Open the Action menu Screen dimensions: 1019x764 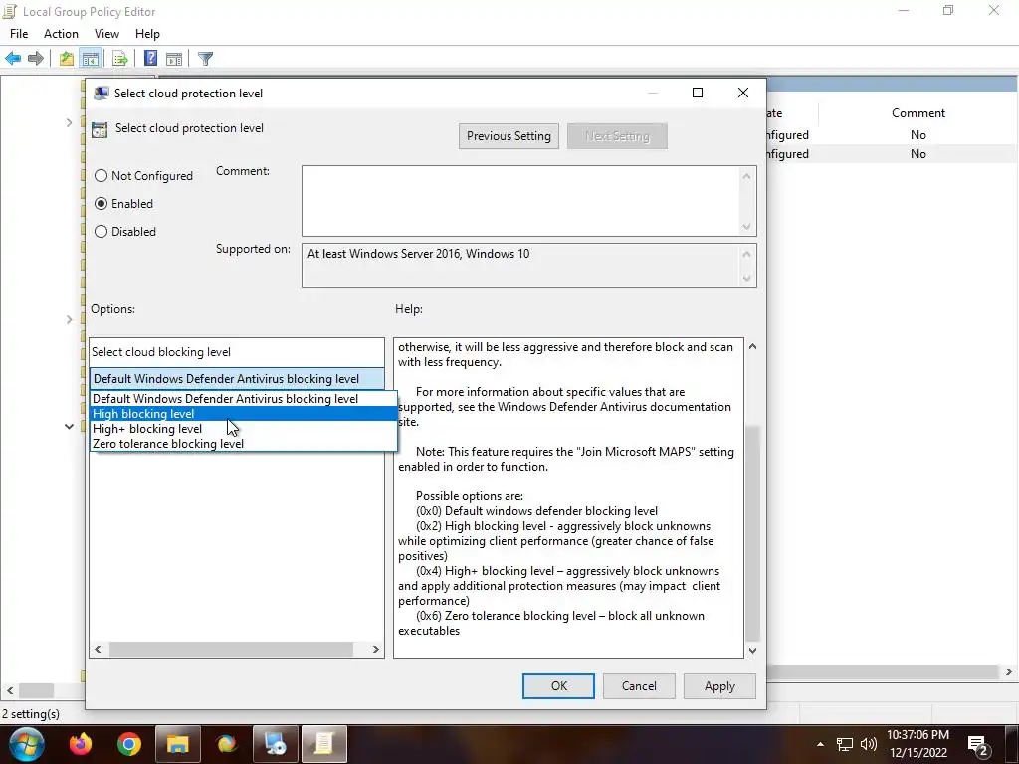pos(61,34)
